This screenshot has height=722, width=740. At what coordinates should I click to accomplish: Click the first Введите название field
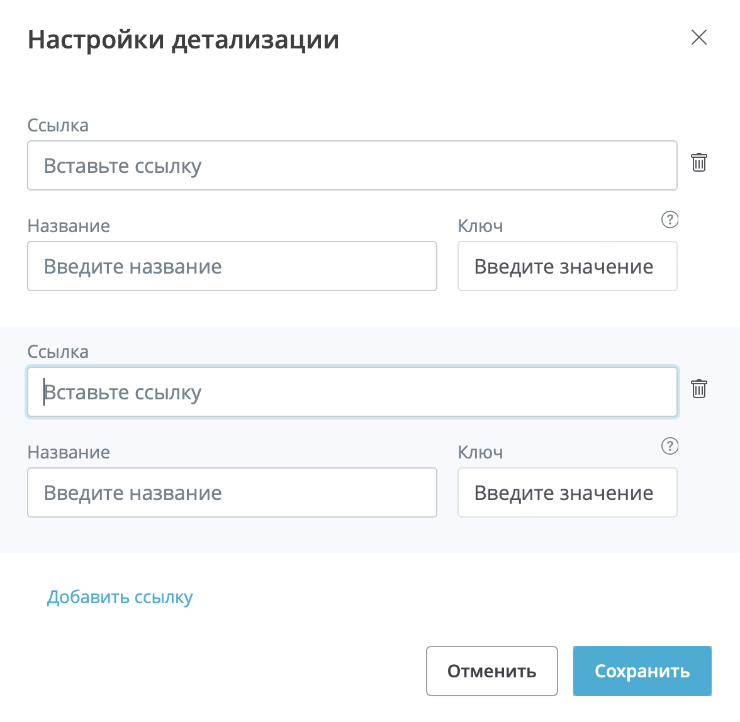(x=232, y=267)
